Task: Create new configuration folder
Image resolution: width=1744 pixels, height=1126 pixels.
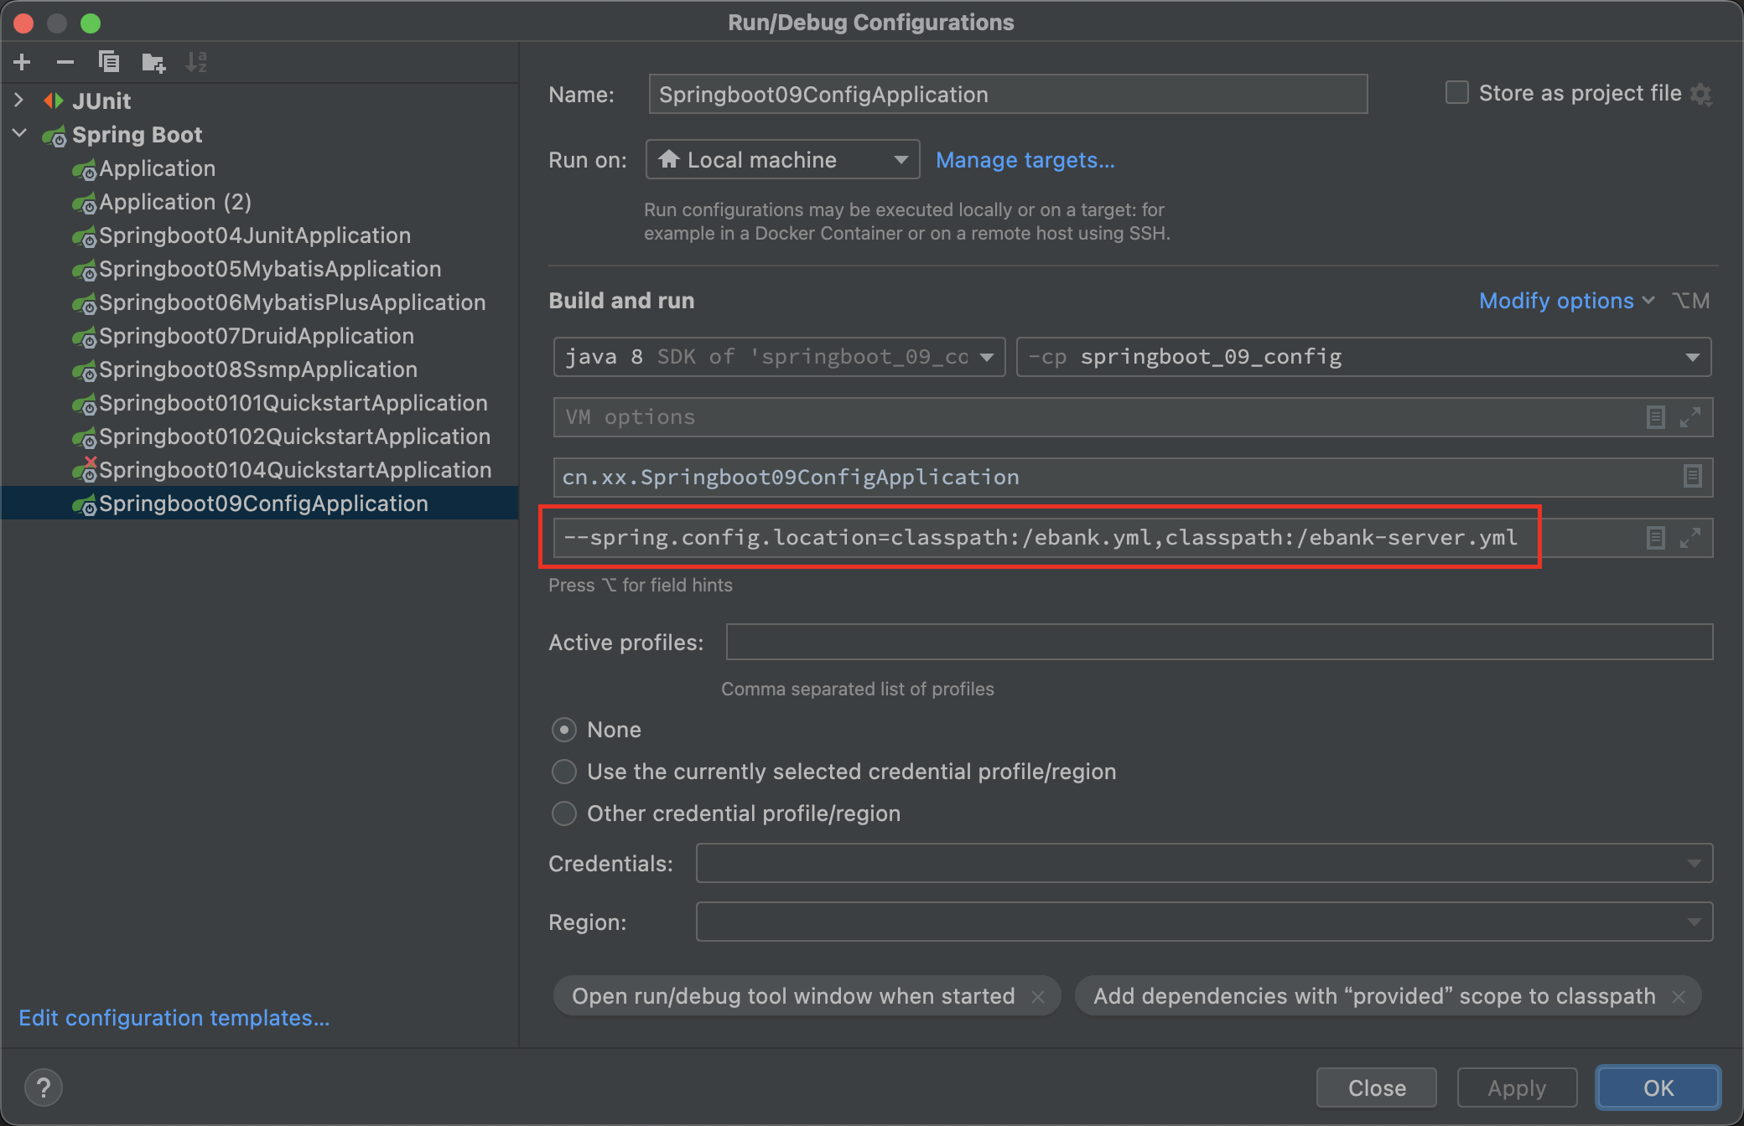Action: tap(153, 62)
